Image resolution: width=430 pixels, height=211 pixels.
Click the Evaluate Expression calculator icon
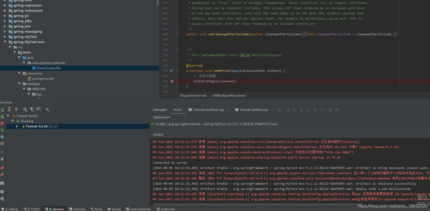(x=330, y=110)
